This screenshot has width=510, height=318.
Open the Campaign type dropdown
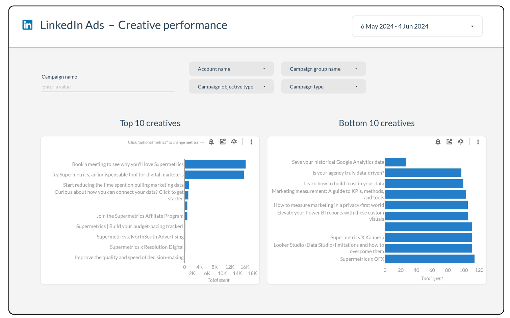[323, 87]
